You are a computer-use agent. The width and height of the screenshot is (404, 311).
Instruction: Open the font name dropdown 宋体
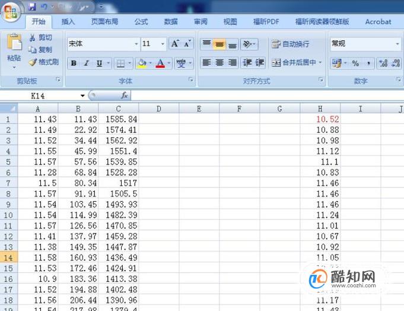136,44
